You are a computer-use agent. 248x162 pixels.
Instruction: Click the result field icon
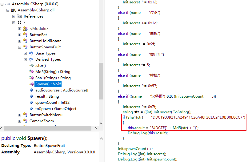coord(31,96)
